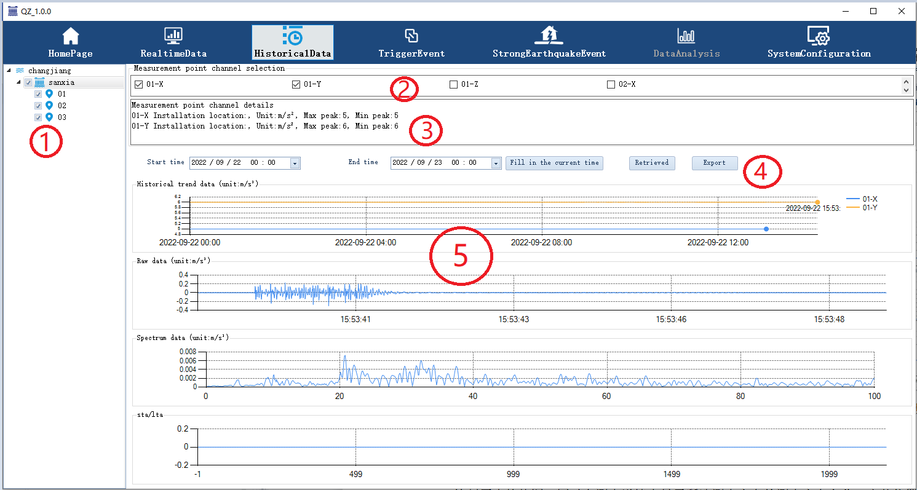
Task: Click the 2022-09-22 15:53 point tooltip text
Action: point(812,208)
